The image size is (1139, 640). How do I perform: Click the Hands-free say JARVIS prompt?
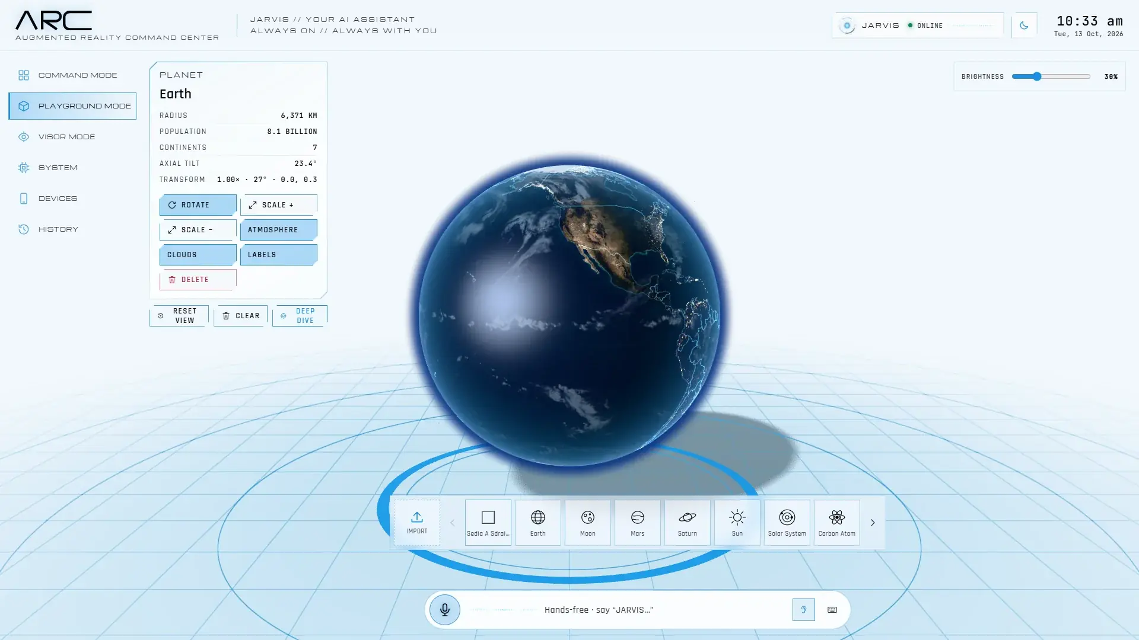599,609
